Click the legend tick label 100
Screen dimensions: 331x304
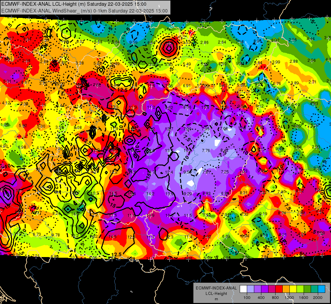(x=247, y=298)
